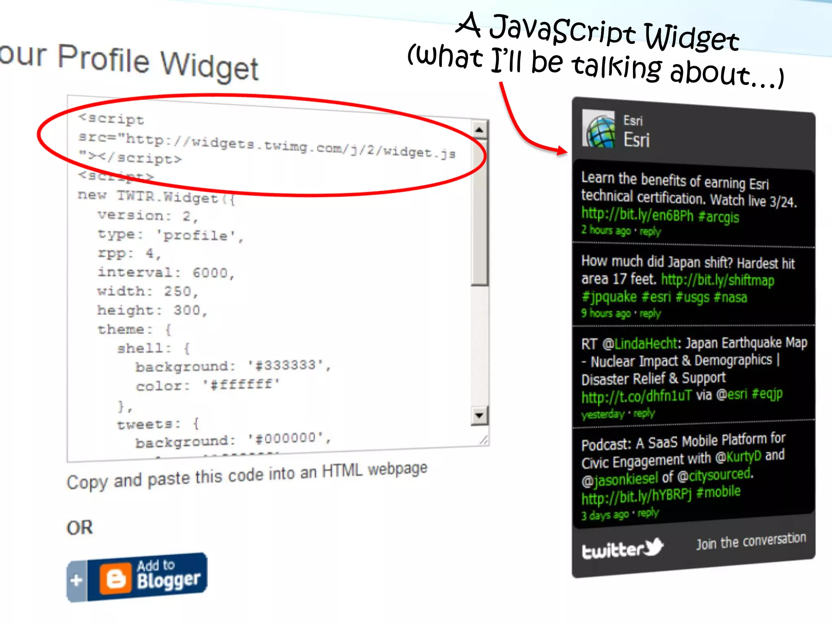832x624 pixels.
Task: Click the 'width: 250,' code line
Action: click(148, 291)
